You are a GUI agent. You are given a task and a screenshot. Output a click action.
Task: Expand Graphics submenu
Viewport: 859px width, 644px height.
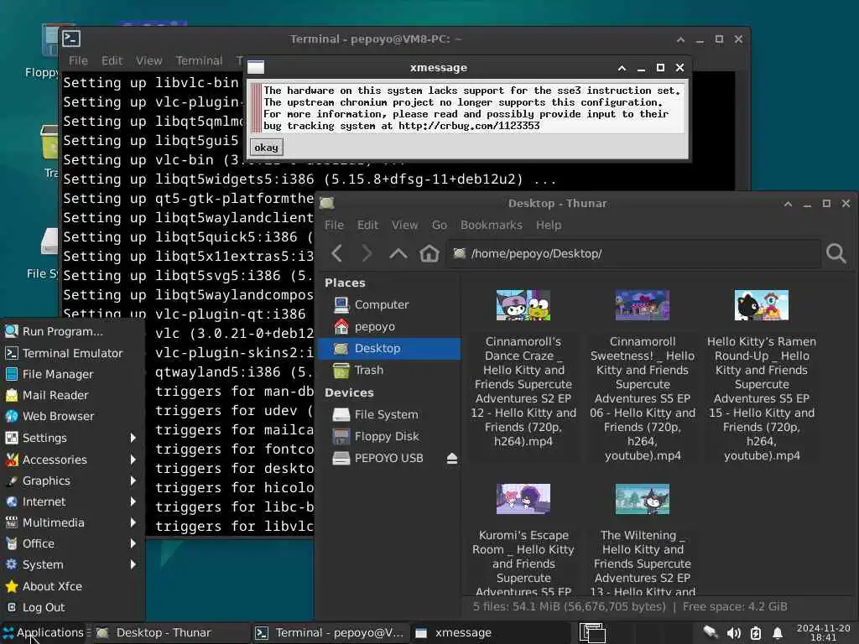(x=72, y=480)
